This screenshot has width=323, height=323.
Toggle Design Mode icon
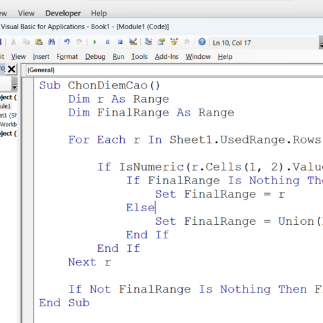tap(133, 42)
